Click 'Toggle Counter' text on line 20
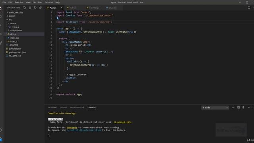The height and width of the screenshot is (143, 254). click(x=77, y=75)
